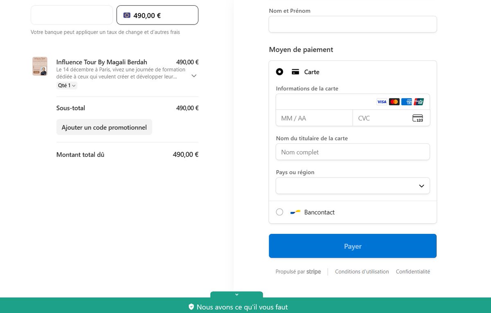Click the Sous-total label
Image resolution: width=491 pixels, height=313 pixels.
tap(71, 108)
